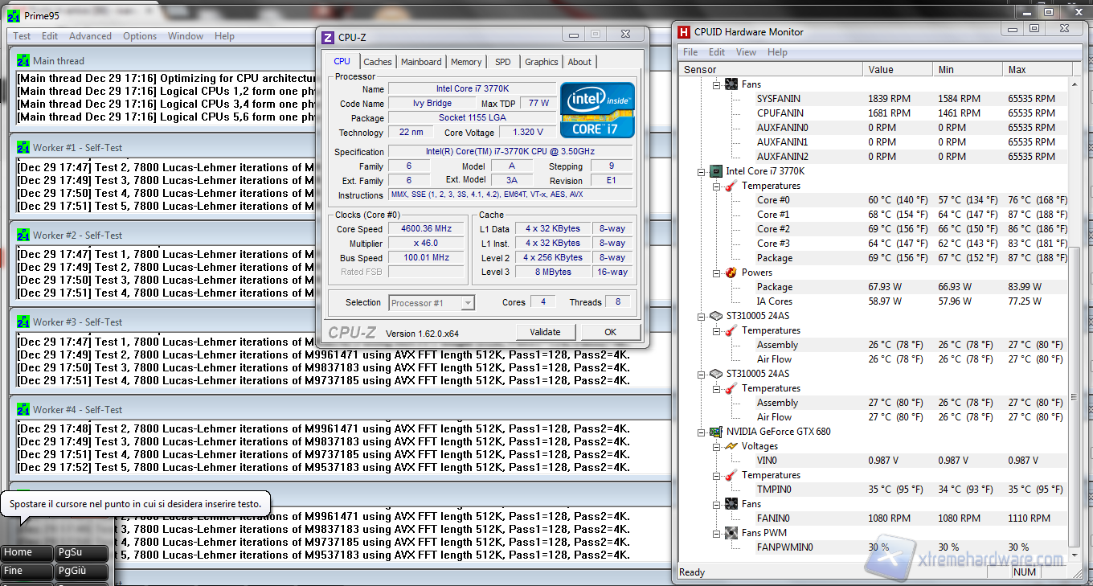Open the Advanced menu in Prime95
Viewport: 1093px width, 586px height.
90,36
